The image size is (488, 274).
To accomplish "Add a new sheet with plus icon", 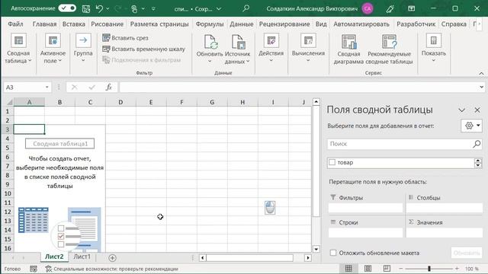I will click(x=112, y=257).
